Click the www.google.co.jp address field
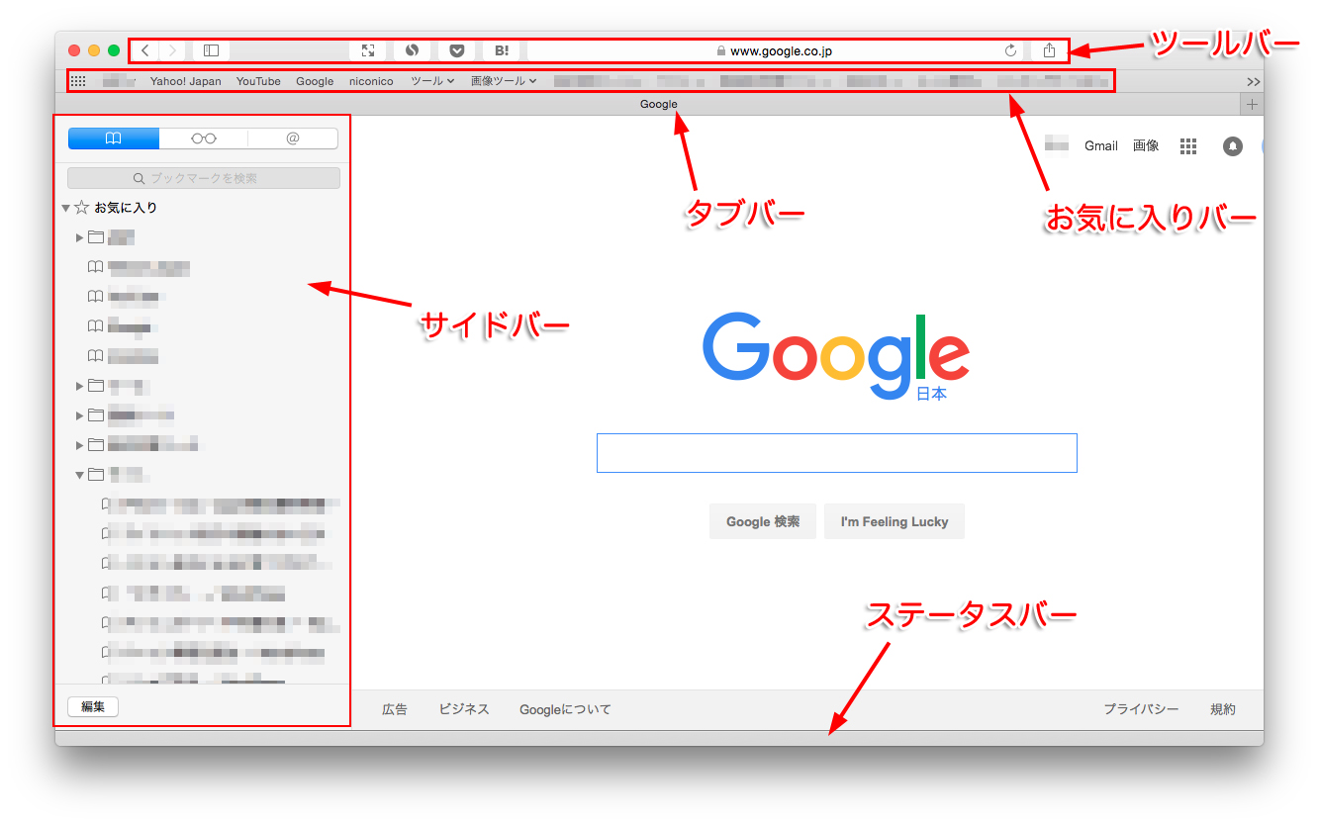 coord(778,50)
